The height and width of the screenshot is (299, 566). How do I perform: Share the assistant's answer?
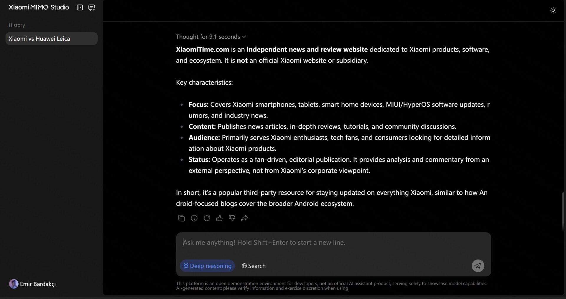click(244, 218)
